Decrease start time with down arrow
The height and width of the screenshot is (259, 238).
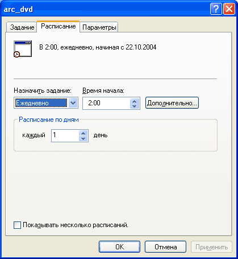135,106
